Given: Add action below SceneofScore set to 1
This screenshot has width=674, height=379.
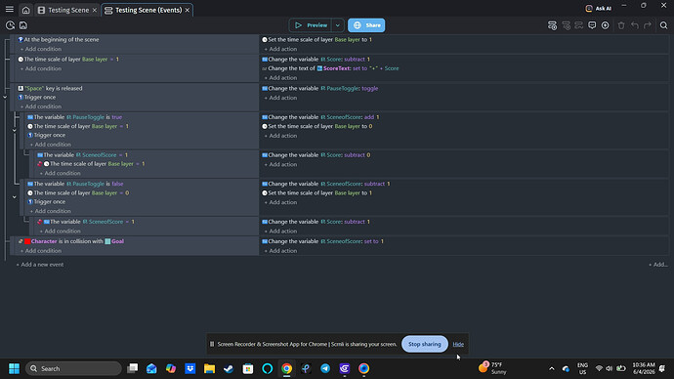Looking at the screenshot, I should 280,251.
